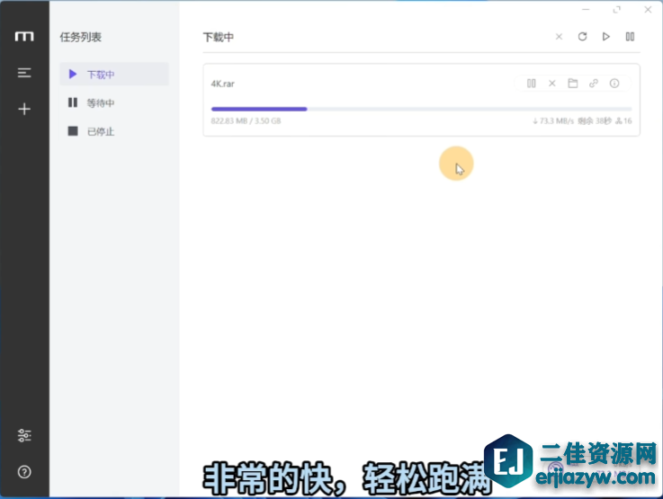Open the 4K.rar download folder
The image size is (663, 499).
[x=573, y=84]
